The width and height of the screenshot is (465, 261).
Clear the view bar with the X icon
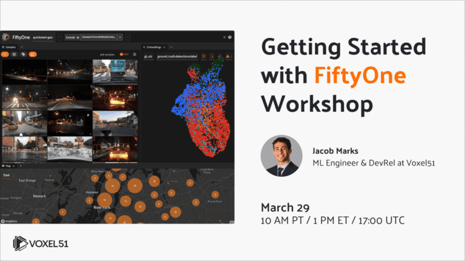tap(224, 37)
